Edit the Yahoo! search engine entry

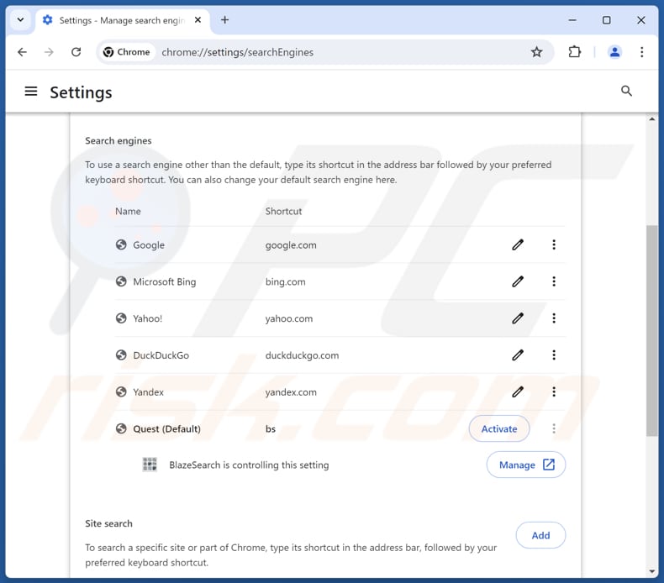(518, 318)
